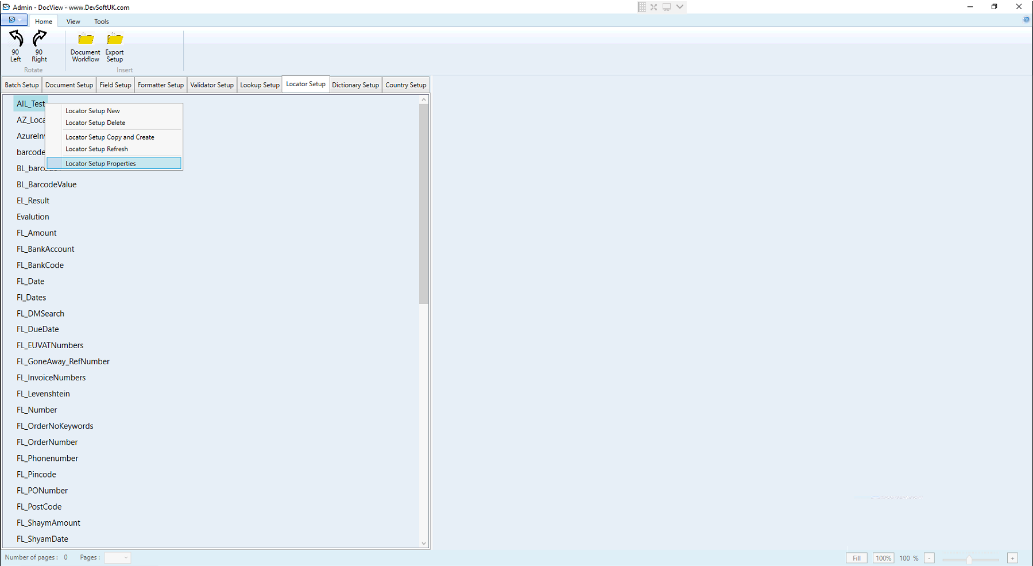The height and width of the screenshot is (566, 1033).
Task: Select the FL_Amount locator entry
Action: (x=36, y=233)
